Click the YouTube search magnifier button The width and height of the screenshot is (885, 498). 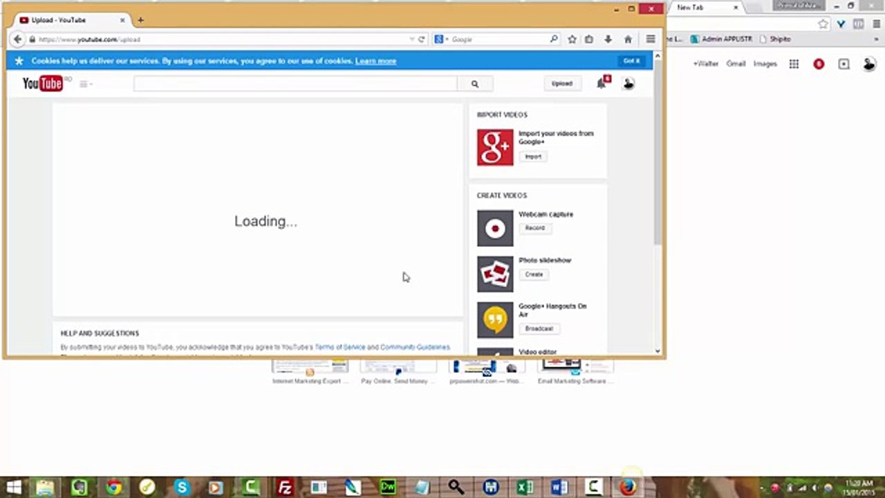pos(475,84)
